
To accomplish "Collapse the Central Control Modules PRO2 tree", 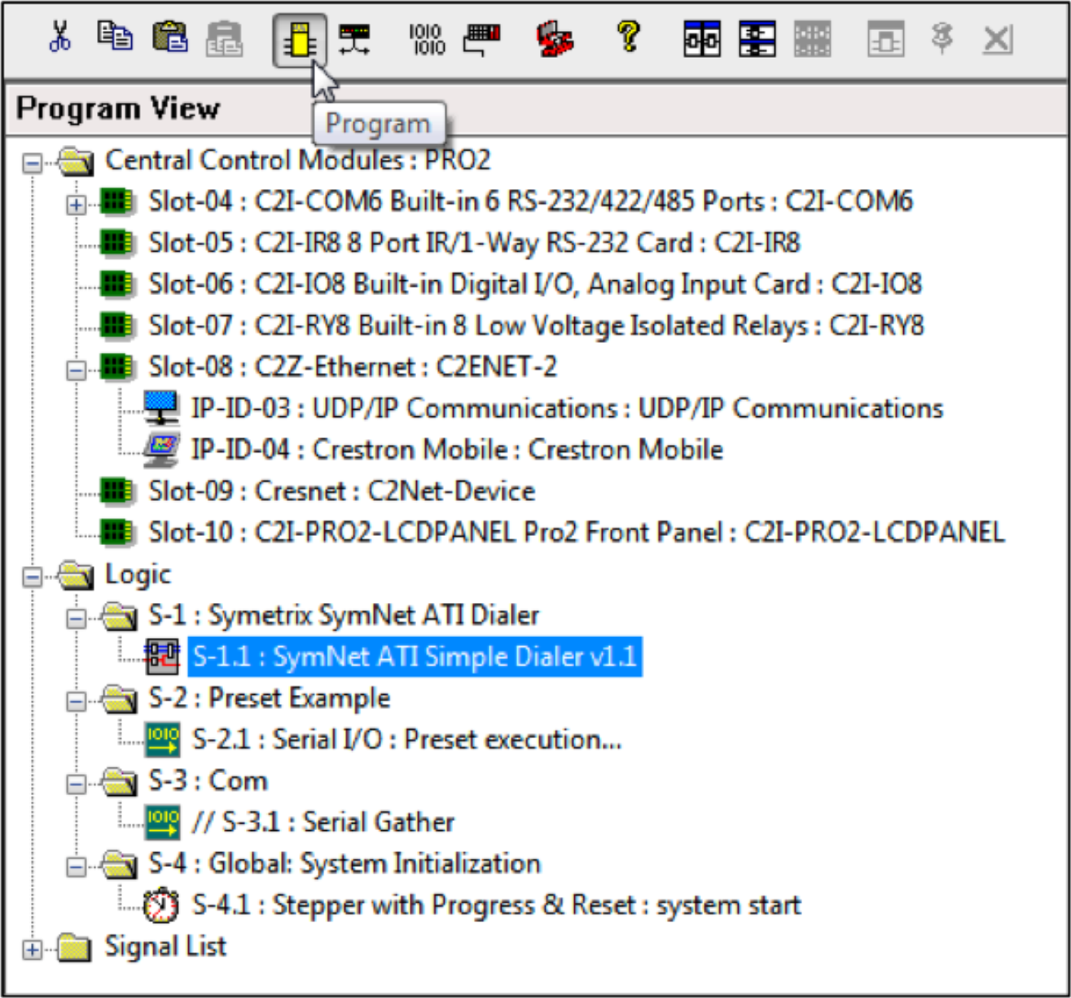I will pos(33,161).
